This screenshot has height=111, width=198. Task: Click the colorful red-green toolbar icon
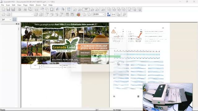point(78,14)
